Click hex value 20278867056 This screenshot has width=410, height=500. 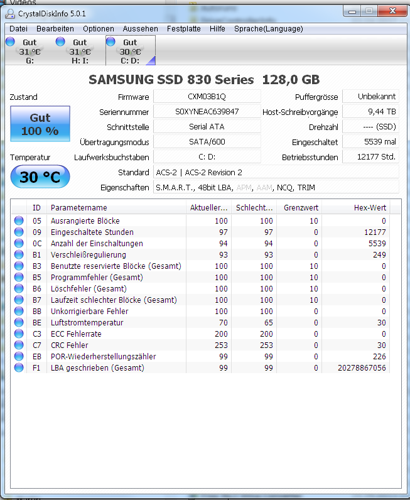362,368
